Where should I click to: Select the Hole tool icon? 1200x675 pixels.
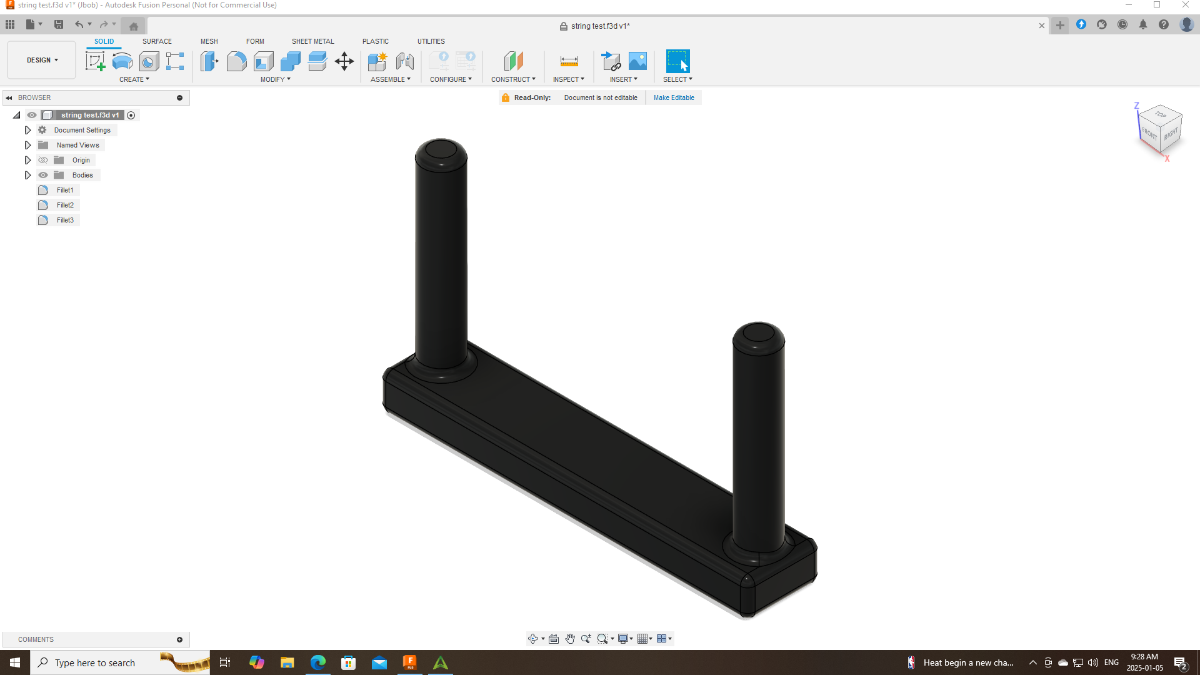click(149, 61)
